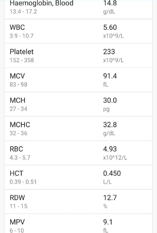This screenshot has width=157, height=233.
Task: Tap the RDW test entry
Action: click(x=78, y=202)
